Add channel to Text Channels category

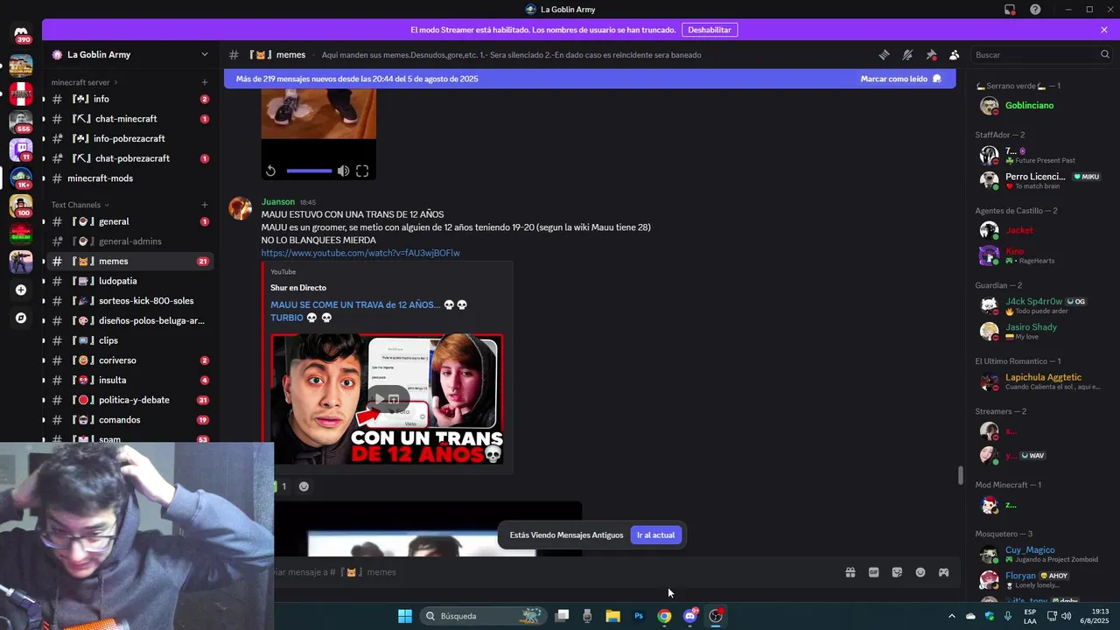click(204, 205)
